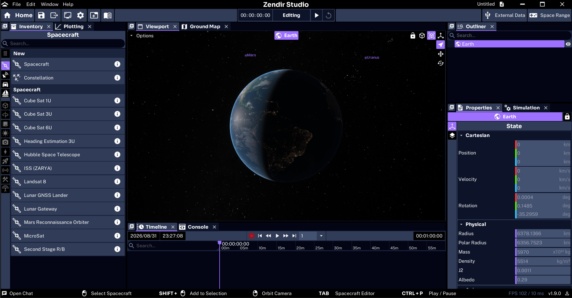572x298 pixels.
Task: Select the Earth button in Properties header
Action: (x=505, y=117)
